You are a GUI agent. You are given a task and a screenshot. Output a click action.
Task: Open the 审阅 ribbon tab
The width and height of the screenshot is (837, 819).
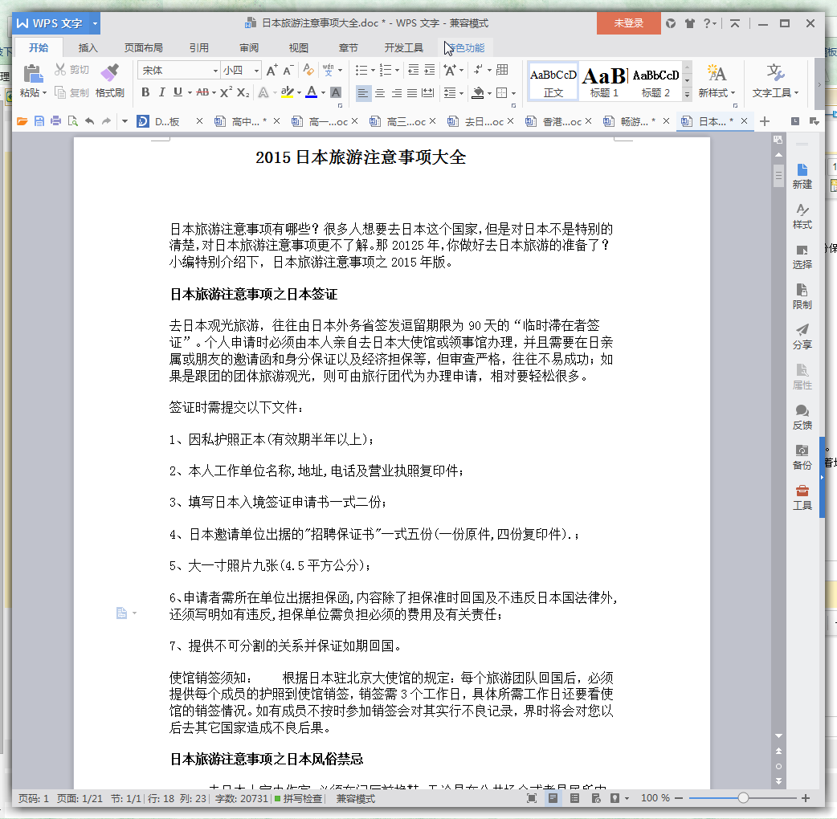[249, 48]
